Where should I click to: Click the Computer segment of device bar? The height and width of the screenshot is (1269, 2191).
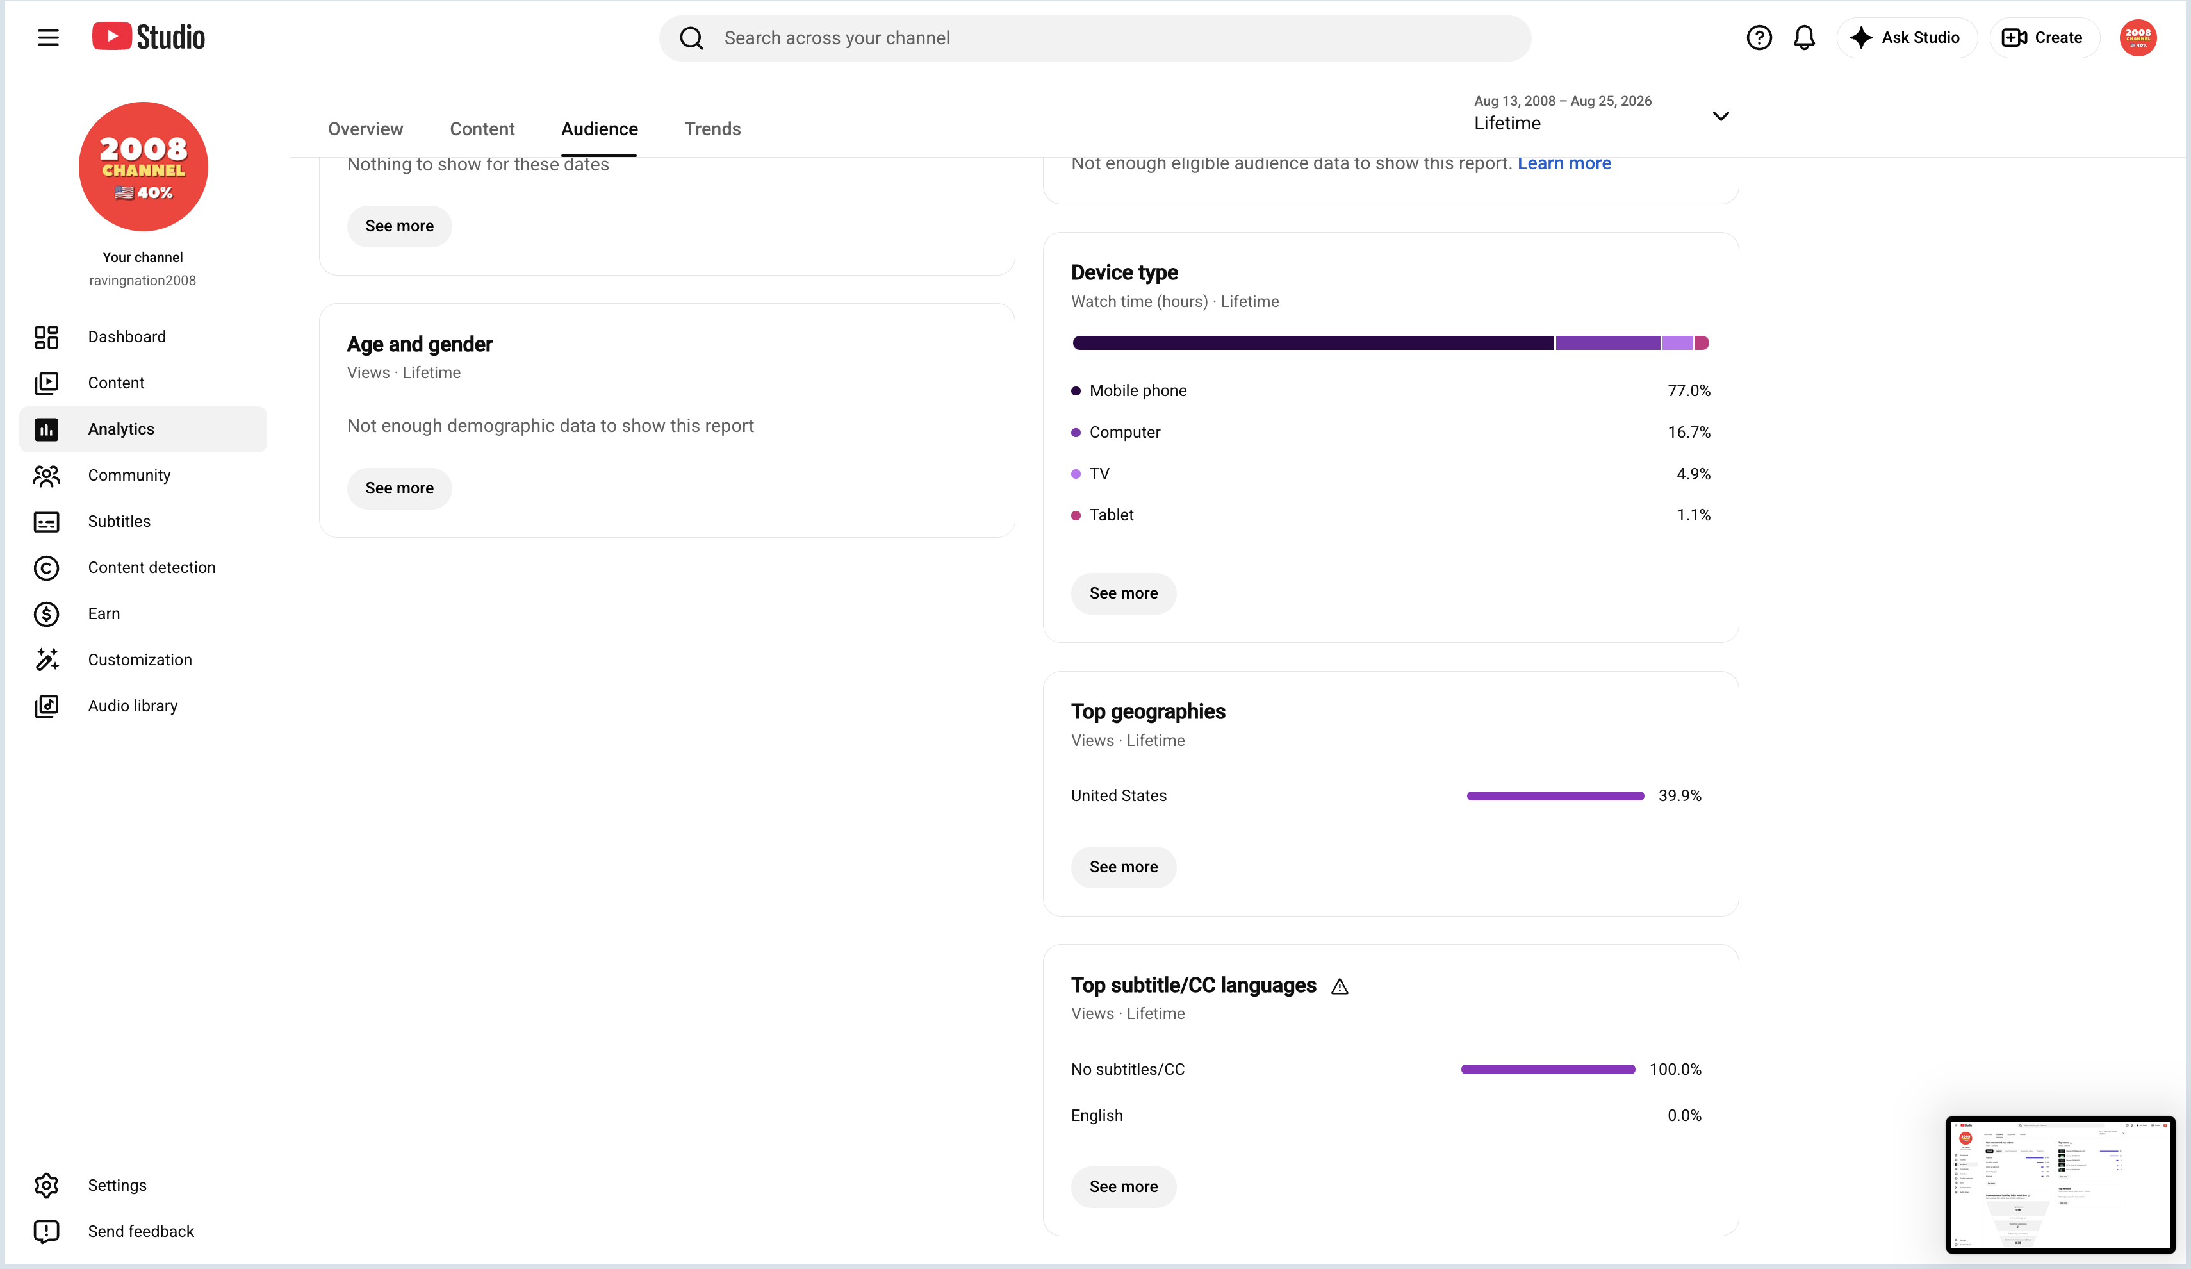coord(1607,343)
